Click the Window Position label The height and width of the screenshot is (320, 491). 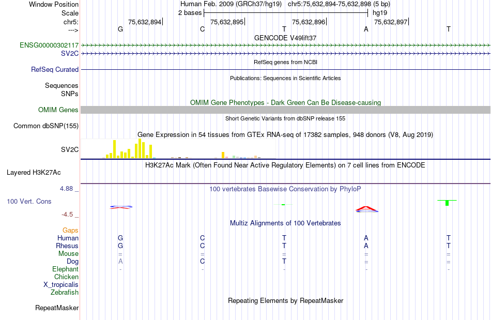[x=54, y=4]
